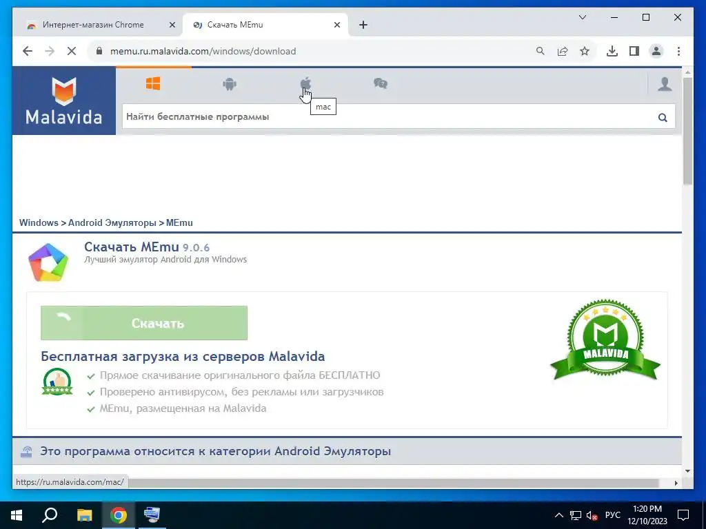706x529 pixels.
Task: Click the computer app taskbar icon
Action: coord(152,515)
